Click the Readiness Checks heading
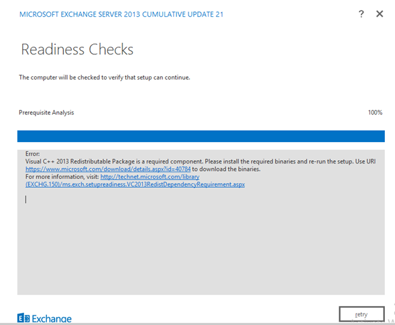Viewport: 395px width, 325px height. coord(77,50)
